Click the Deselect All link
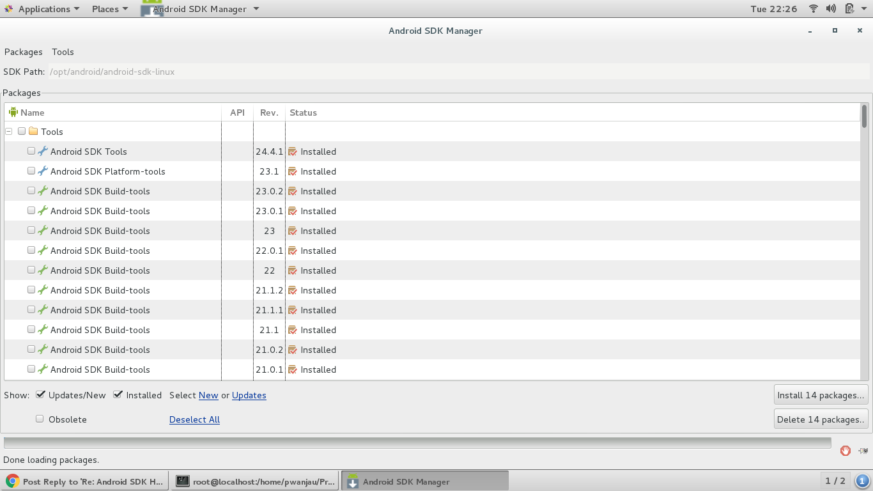 [194, 419]
